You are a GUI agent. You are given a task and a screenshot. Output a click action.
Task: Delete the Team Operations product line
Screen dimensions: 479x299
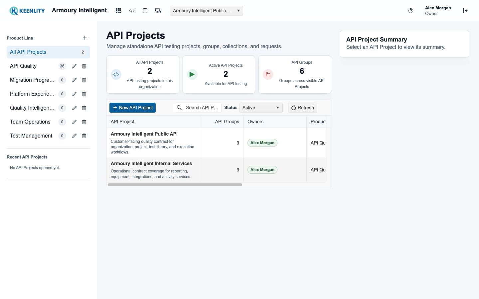(x=84, y=122)
